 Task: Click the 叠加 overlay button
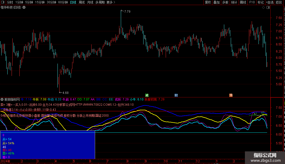[216, 2]
